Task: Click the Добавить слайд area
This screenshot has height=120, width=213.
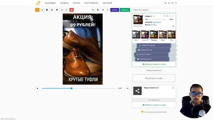Action: point(154,78)
